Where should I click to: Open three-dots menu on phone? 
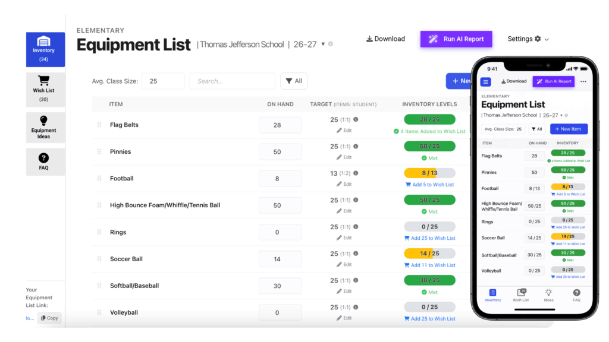pyautogui.click(x=583, y=81)
